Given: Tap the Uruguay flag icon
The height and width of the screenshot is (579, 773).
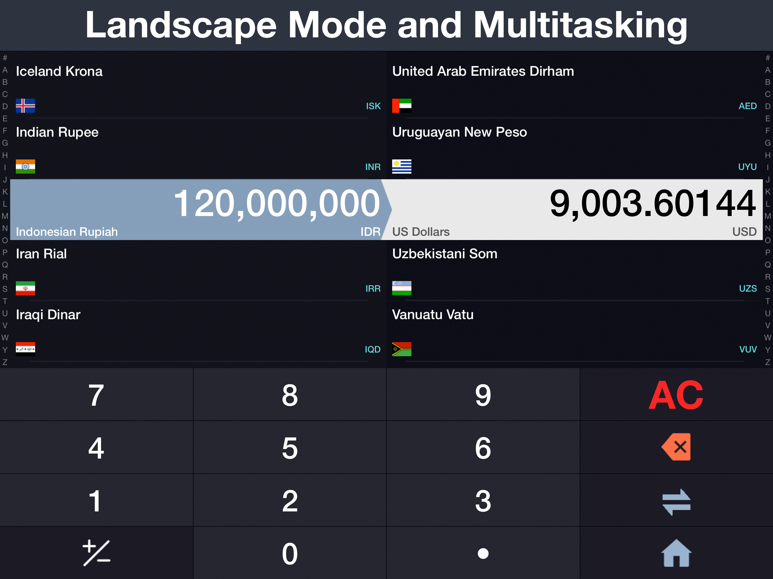Looking at the screenshot, I should 401,167.
